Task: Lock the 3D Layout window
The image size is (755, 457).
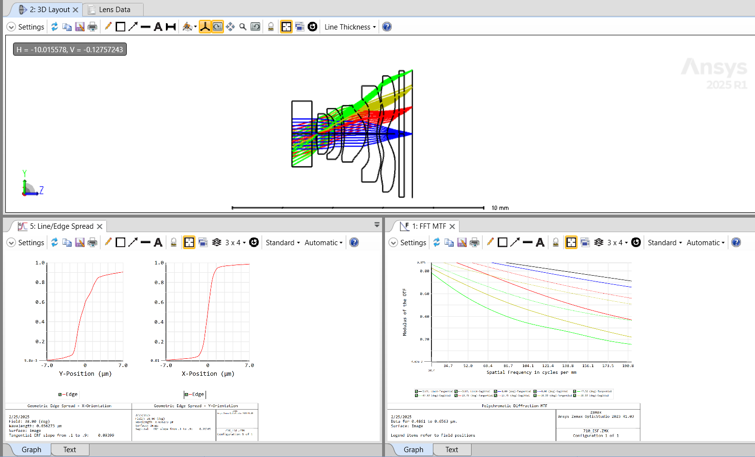Action: coord(271,27)
